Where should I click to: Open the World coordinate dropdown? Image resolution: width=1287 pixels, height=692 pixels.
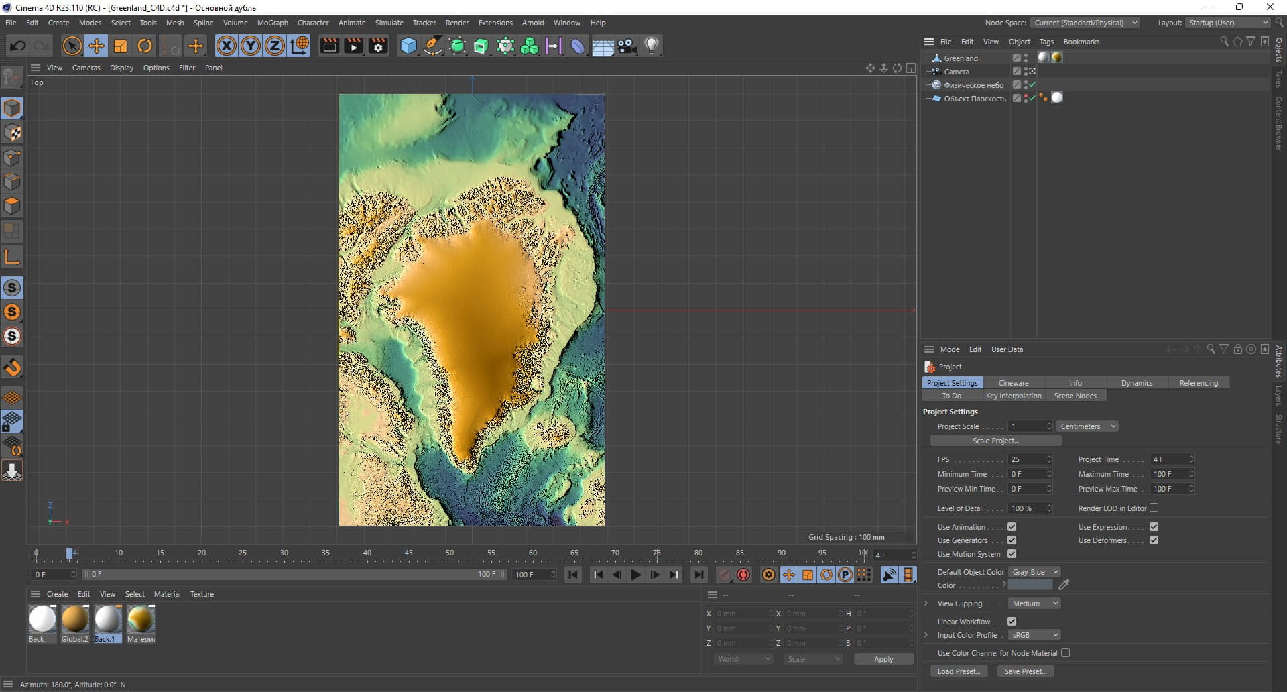(743, 659)
